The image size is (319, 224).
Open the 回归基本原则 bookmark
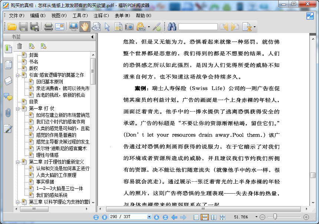49,82
